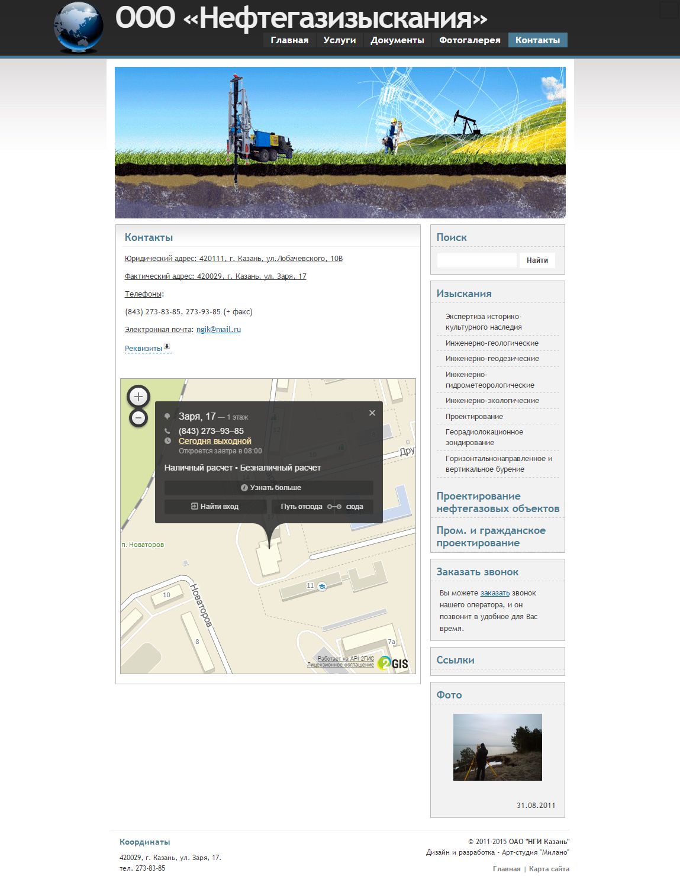Image resolution: width=680 pixels, height=892 pixels.
Task: Open the ngik@mail.ru email link
Action: (218, 330)
